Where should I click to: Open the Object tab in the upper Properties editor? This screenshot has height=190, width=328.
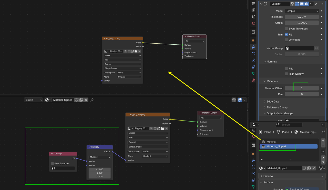[253, 41]
